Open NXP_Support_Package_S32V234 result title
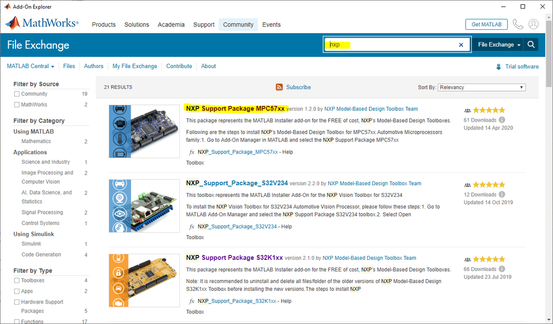This screenshot has height=324, width=553. click(x=237, y=183)
